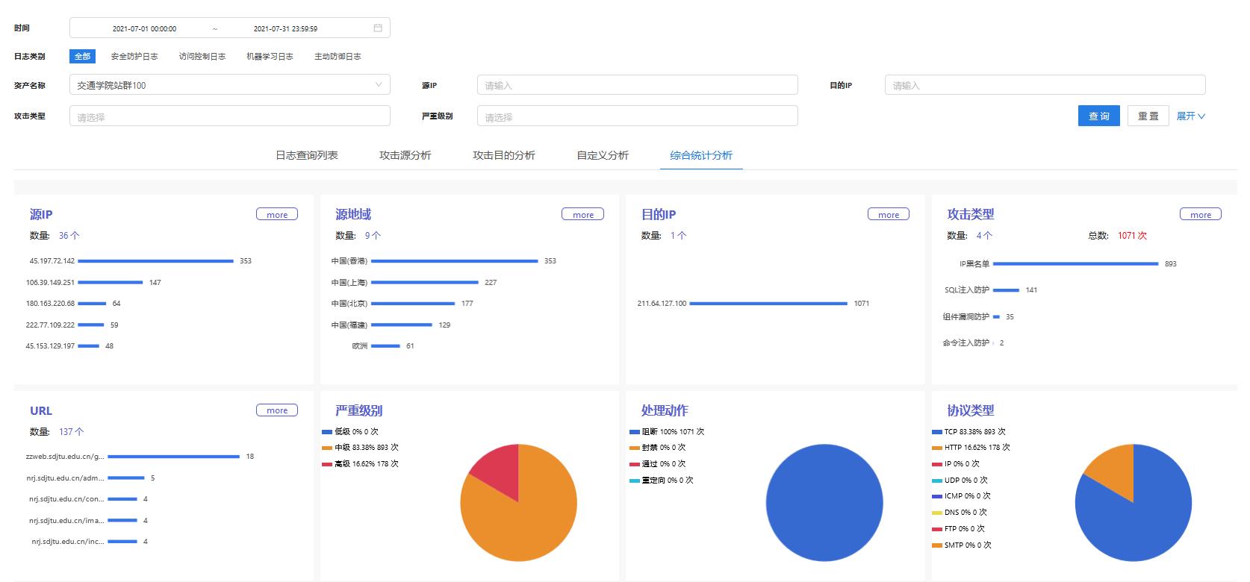Open the calendar icon in date range
Screen dimensions: 1250x582
click(x=378, y=28)
